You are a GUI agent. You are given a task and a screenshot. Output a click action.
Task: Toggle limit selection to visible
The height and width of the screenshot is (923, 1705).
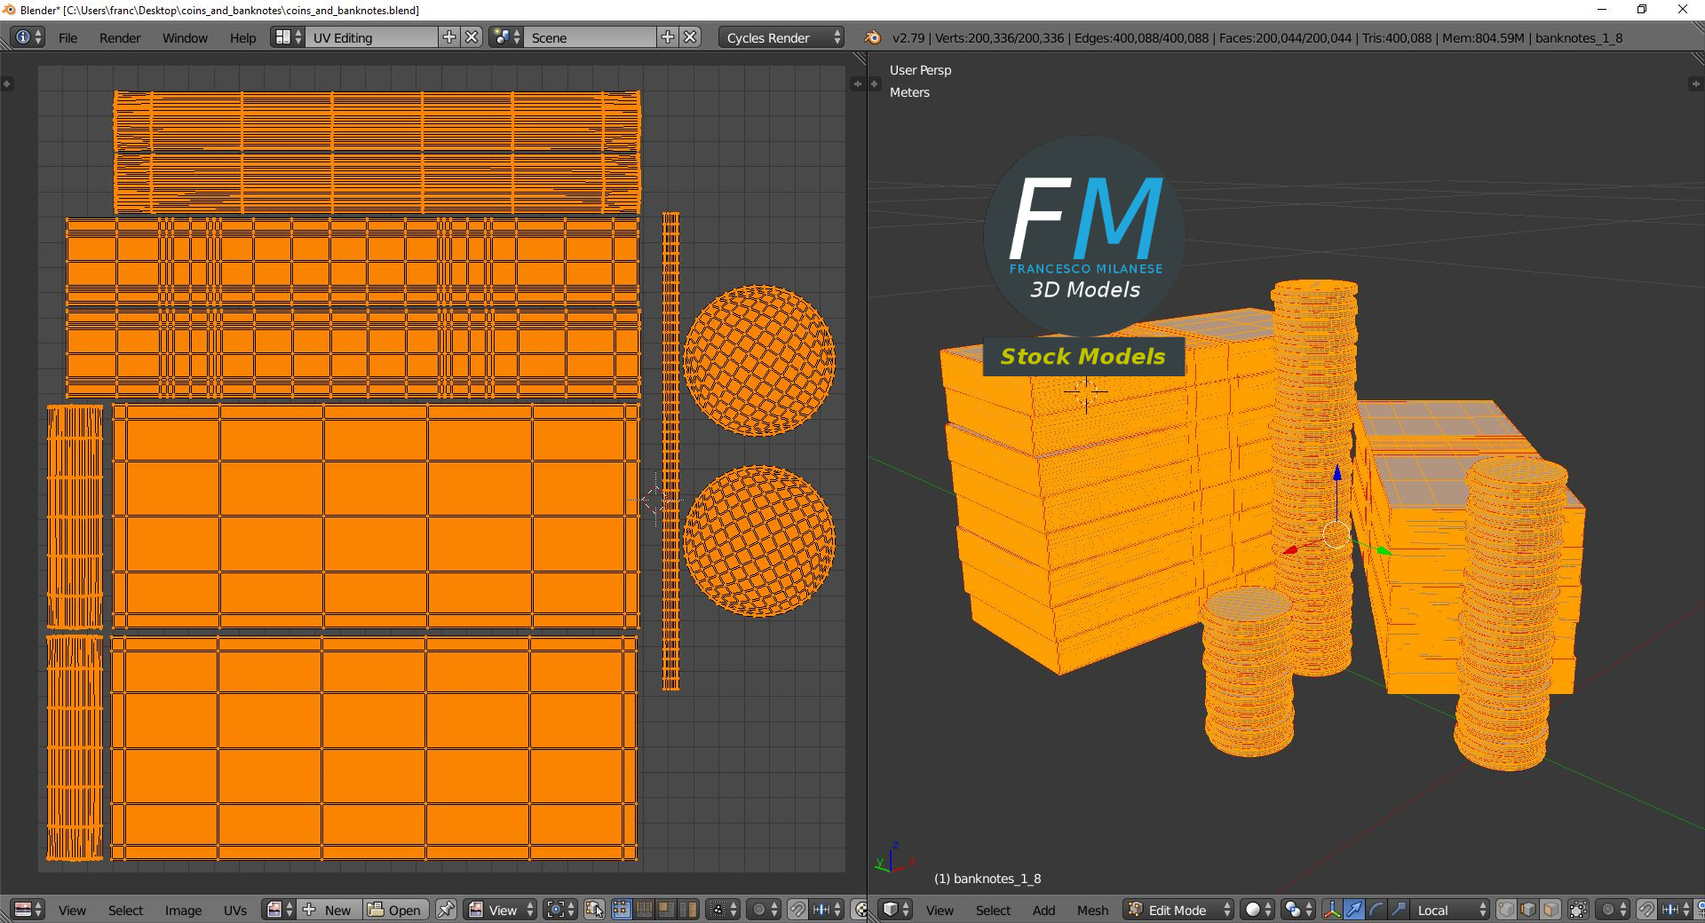1578,910
